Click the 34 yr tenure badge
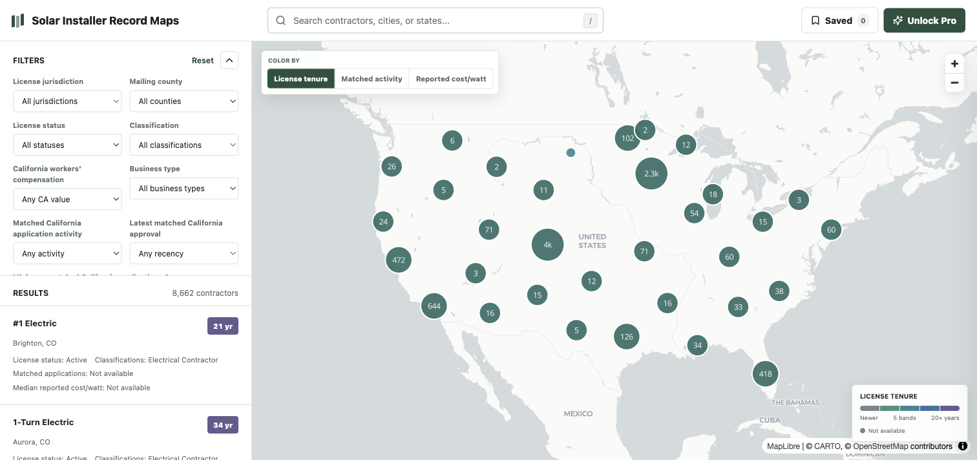977x460 pixels. point(223,425)
